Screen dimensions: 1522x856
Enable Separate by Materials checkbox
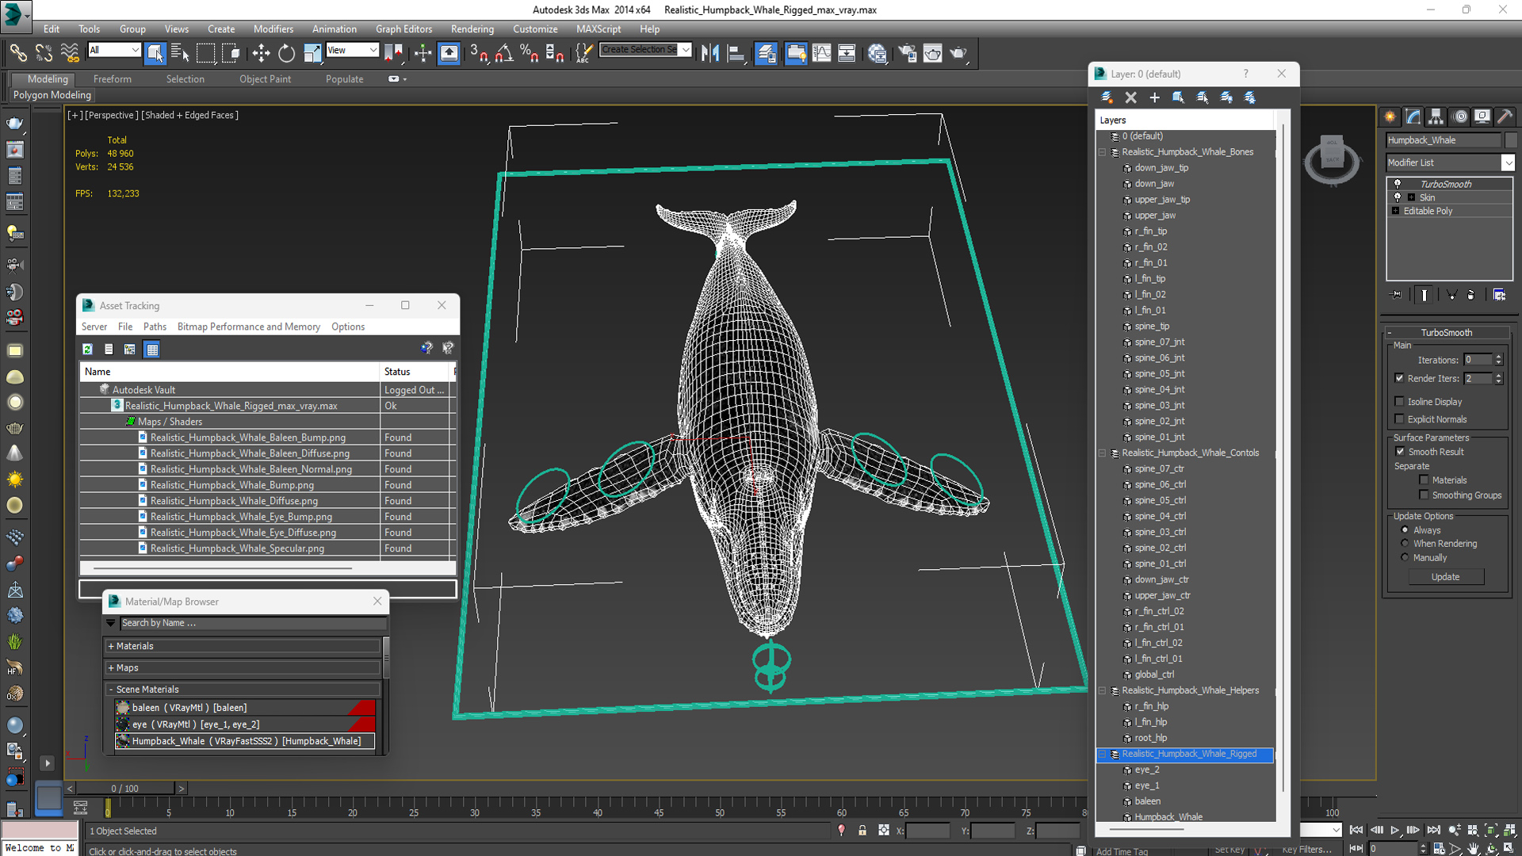tap(1424, 480)
